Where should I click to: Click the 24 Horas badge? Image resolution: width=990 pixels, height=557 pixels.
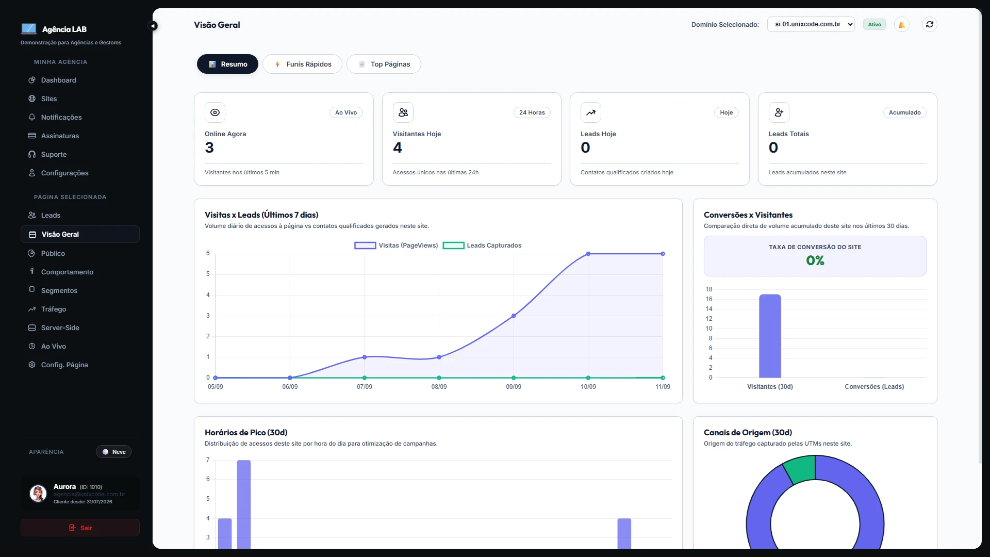click(x=532, y=112)
